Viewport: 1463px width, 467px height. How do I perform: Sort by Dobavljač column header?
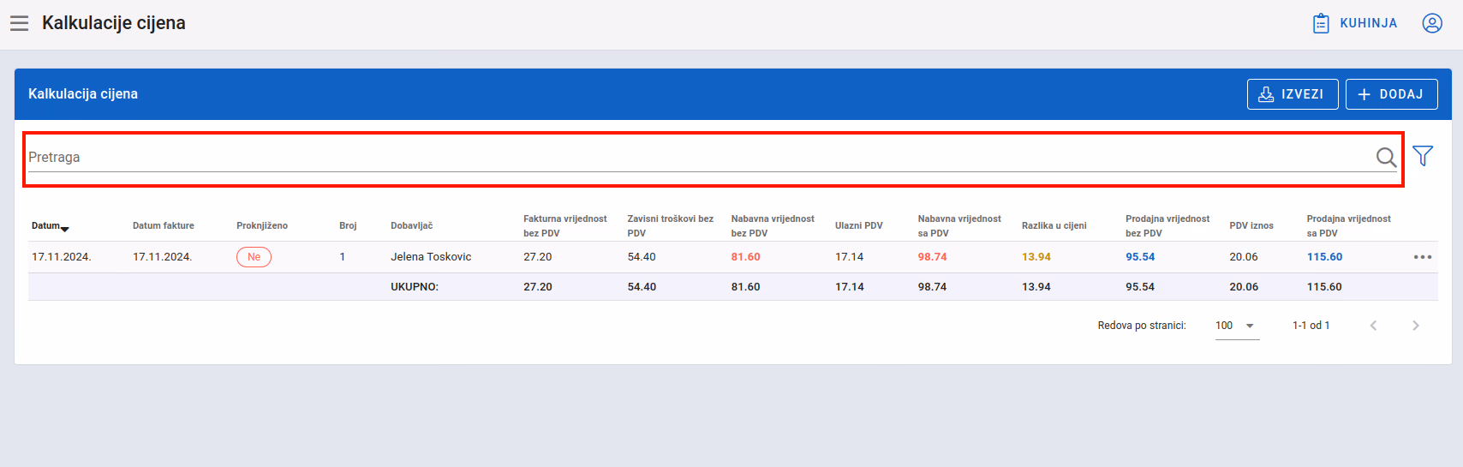412,226
